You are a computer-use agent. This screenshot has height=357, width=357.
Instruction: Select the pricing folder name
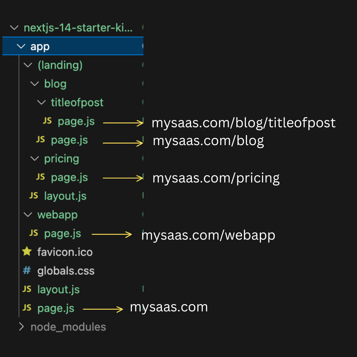[x=62, y=159]
